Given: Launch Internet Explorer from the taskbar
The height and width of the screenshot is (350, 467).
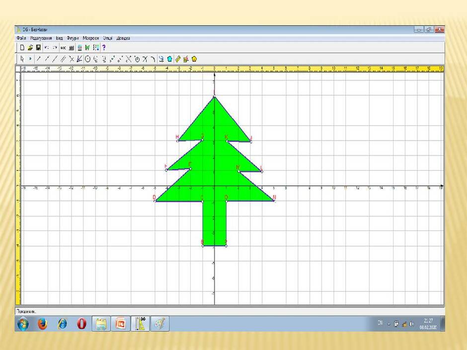Looking at the screenshot, I should [x=62, y=324].
